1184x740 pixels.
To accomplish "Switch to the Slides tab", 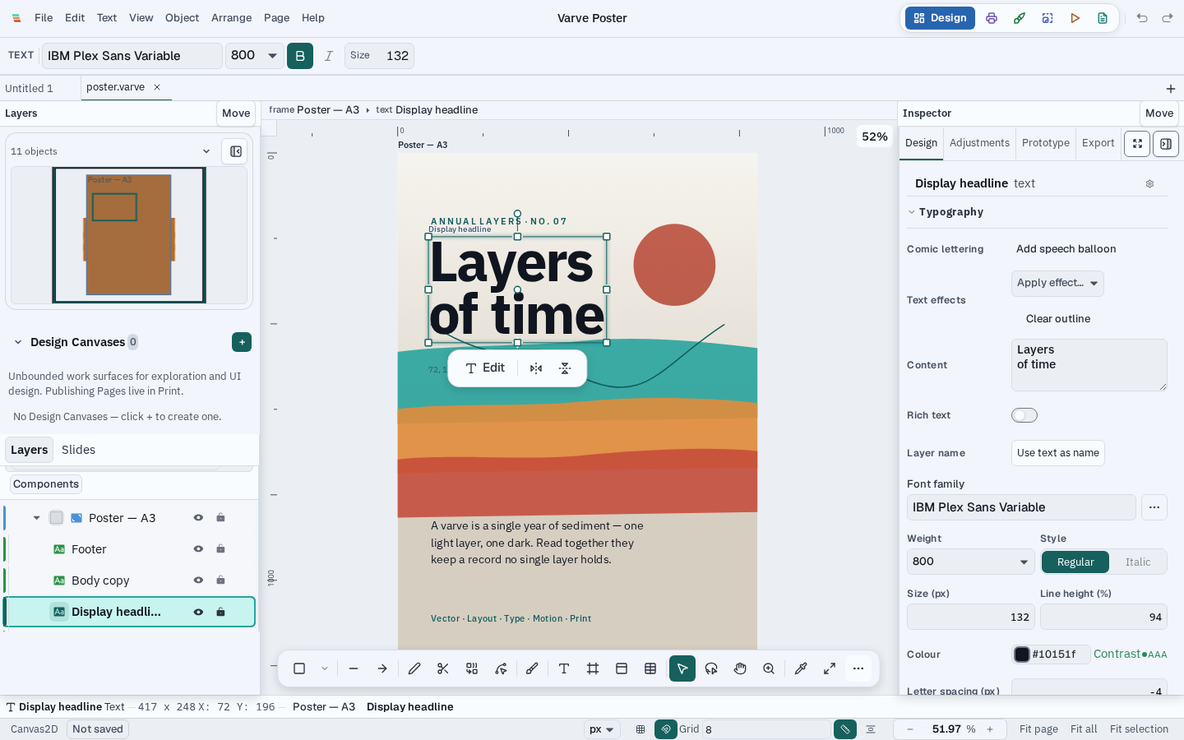I will tap(78, 450).
